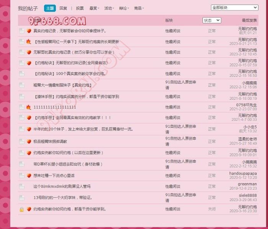Click the lock icon on the closed thread
The width and height of the screenshot is (268, 229).
(x=22, y=209)
